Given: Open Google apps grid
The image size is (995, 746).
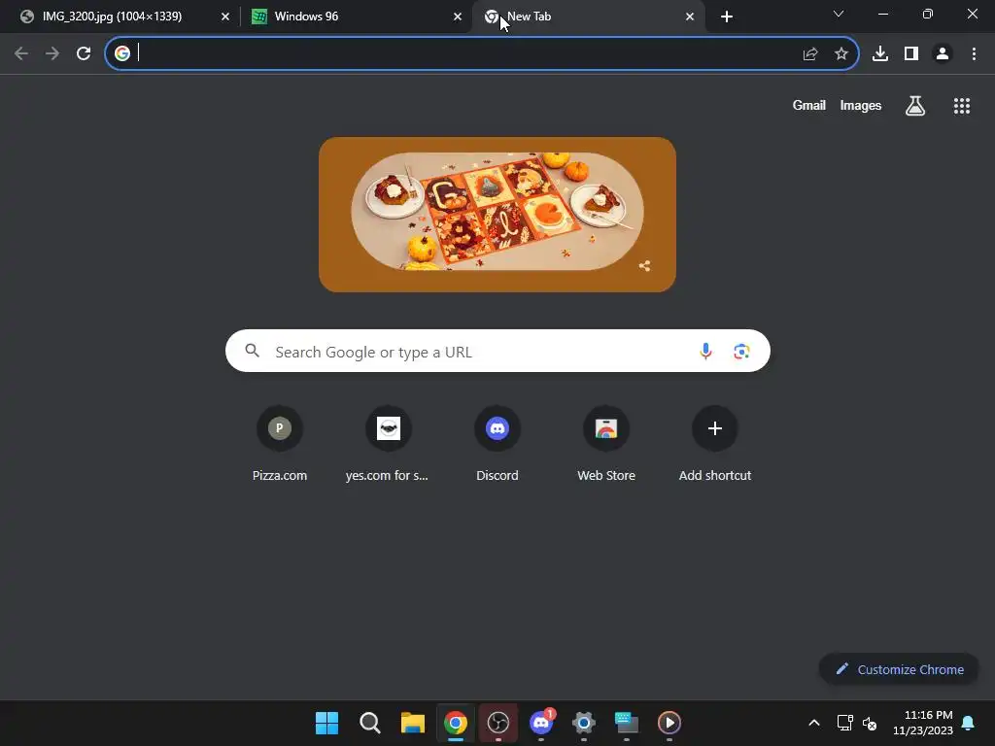Looking at the screenshot, I should 962,106.
